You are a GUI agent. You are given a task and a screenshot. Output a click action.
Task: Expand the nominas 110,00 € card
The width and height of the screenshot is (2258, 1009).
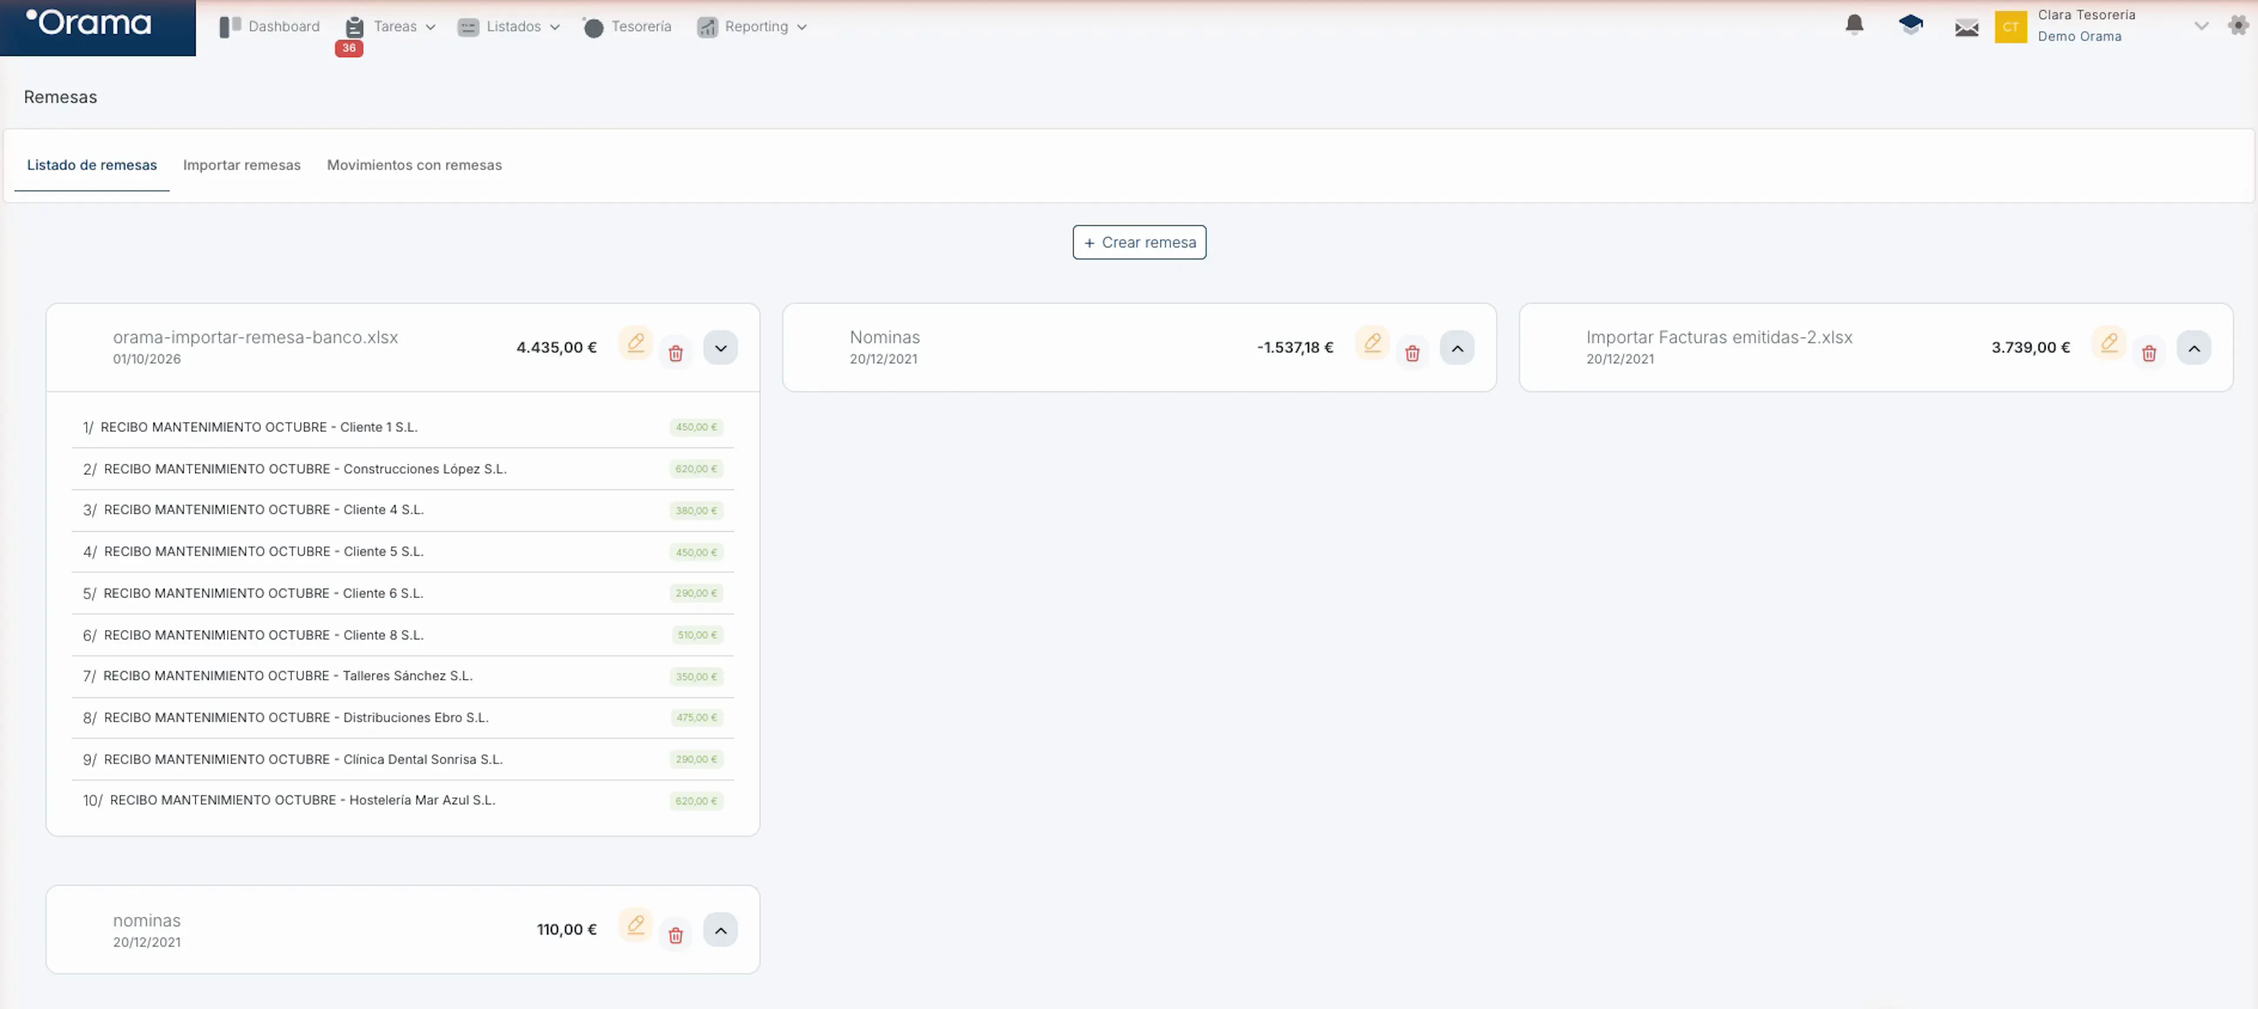click(720, 930)
